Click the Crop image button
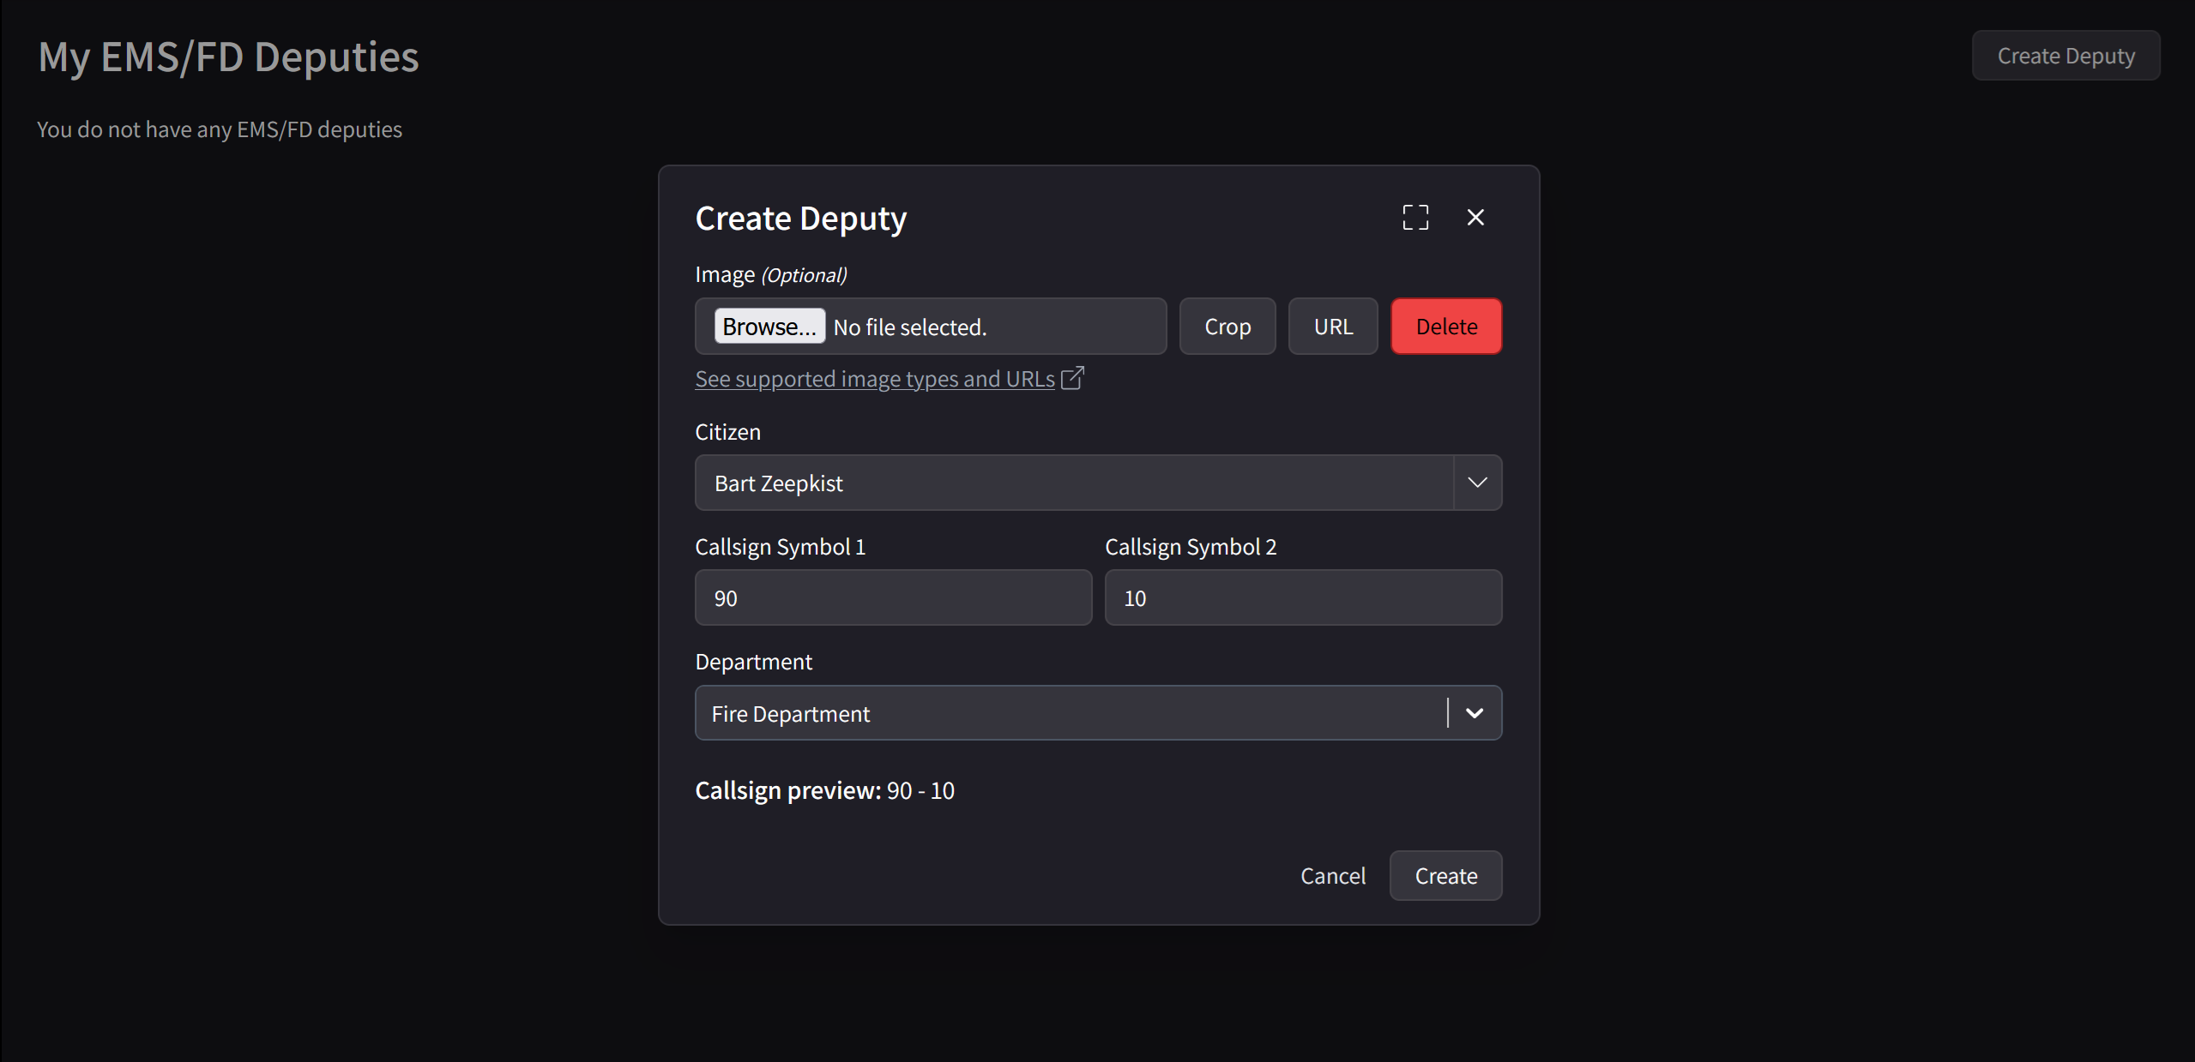Viewport: 2195px width, 1062px height. 1227,327
